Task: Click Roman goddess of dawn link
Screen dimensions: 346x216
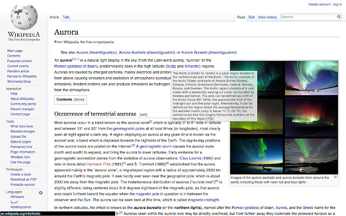Action: coord(75,66)
